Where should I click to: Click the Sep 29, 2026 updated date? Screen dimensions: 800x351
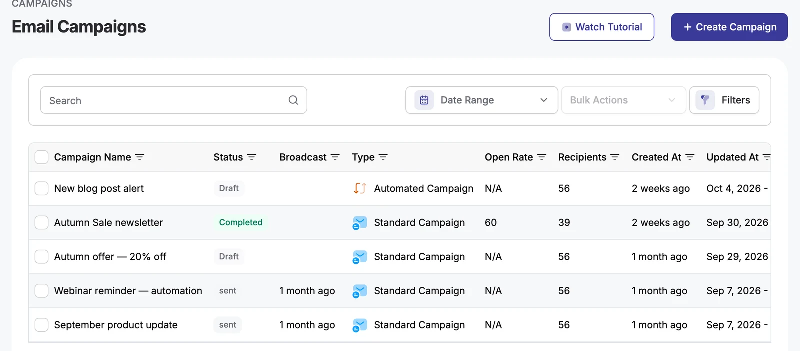point(737,257)
